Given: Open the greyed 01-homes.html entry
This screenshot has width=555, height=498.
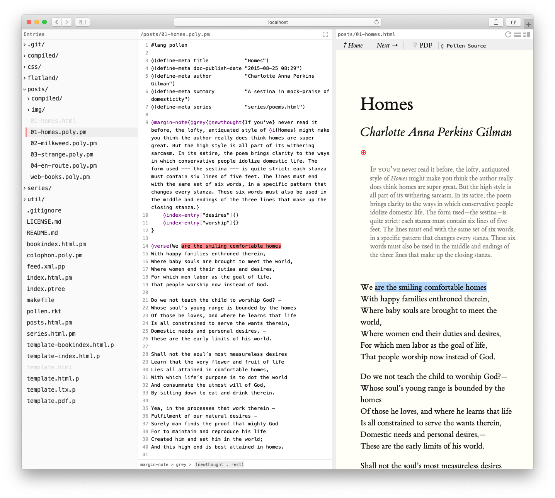Looking at the screenshot, I should [x=53, y=121].
